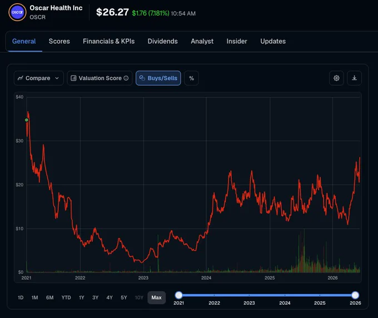Go to the Analyst tab
Viewport: 378px width, 318px height.
[202, 41]
